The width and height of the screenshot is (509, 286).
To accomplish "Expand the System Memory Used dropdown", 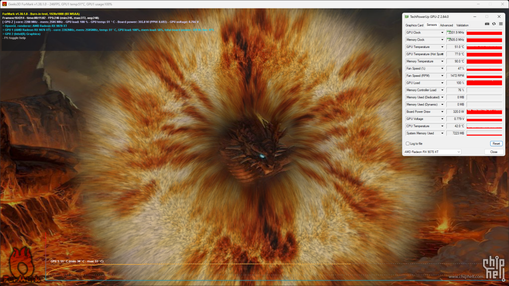I will coord(442,133).
